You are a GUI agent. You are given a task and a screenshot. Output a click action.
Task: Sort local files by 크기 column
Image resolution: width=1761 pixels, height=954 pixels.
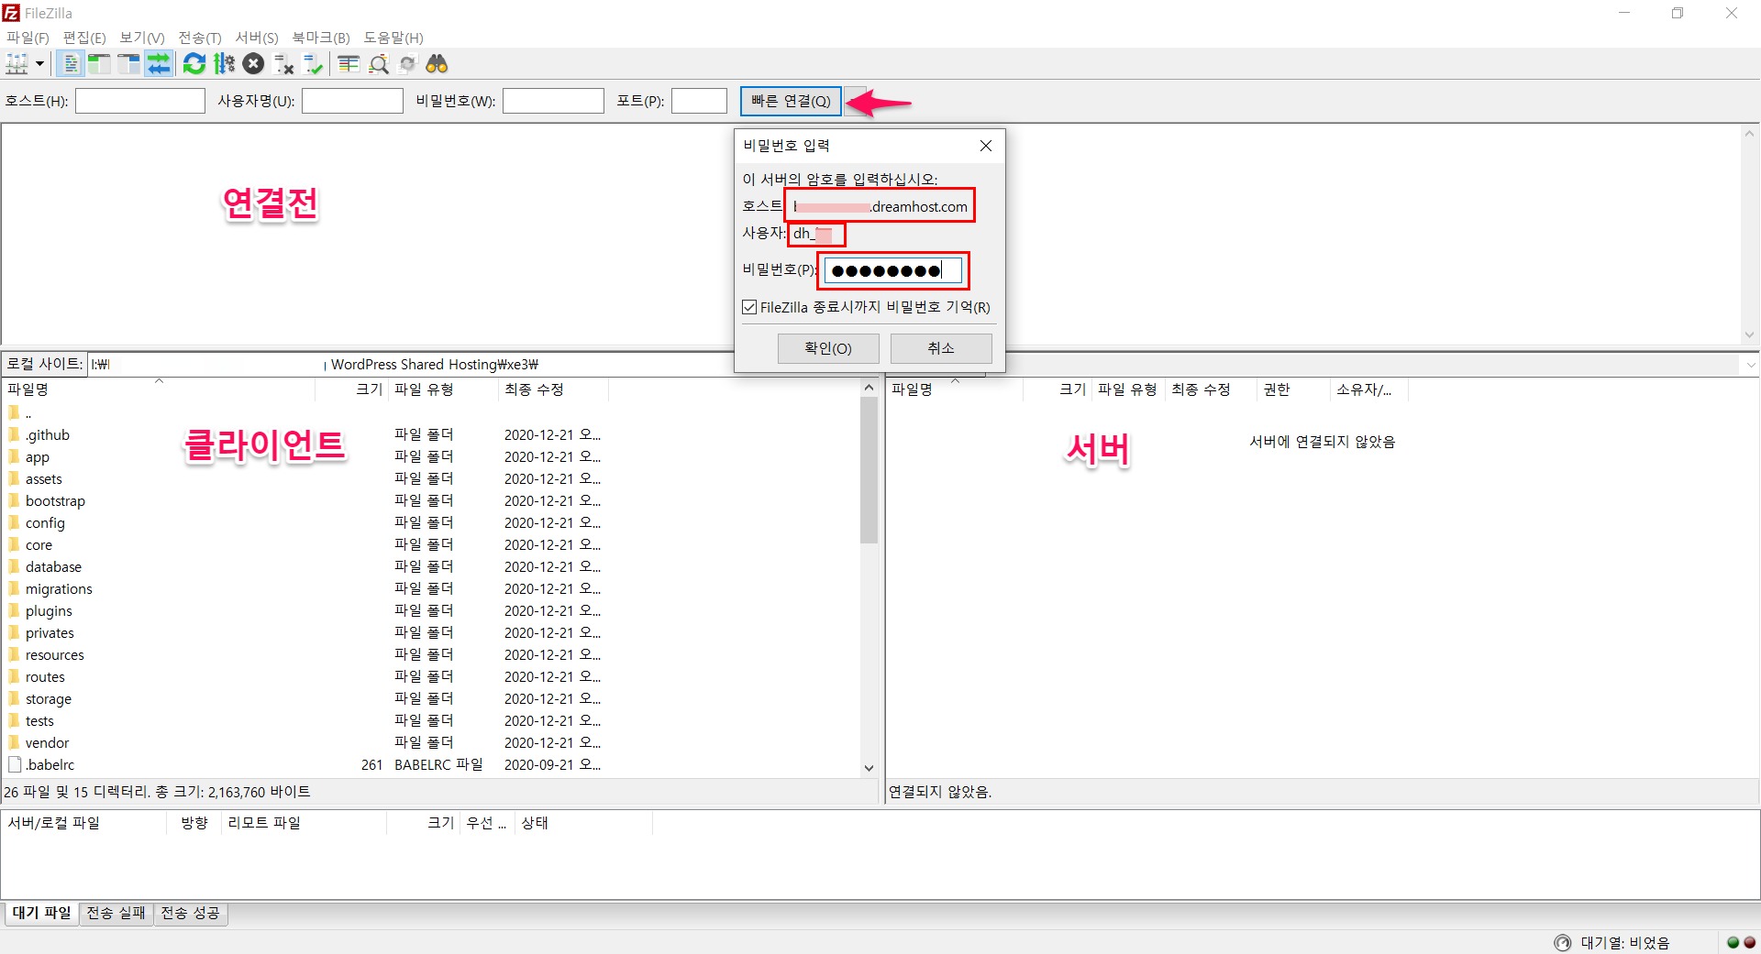(351, 389)
